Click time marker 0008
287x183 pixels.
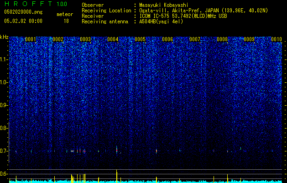click(x=222, y=39)
